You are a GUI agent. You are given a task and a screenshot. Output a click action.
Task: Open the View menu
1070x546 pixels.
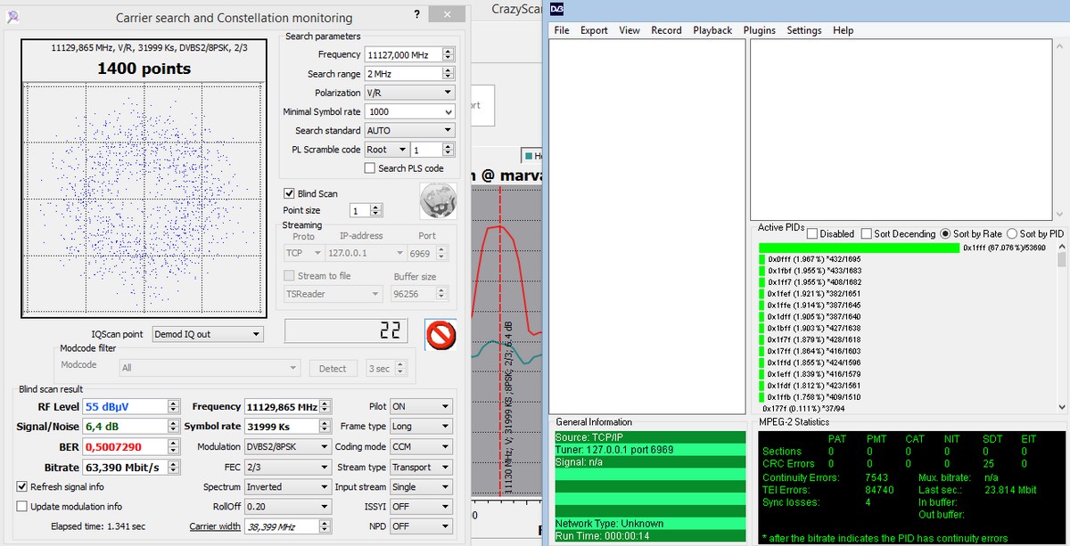coord(630,30)
